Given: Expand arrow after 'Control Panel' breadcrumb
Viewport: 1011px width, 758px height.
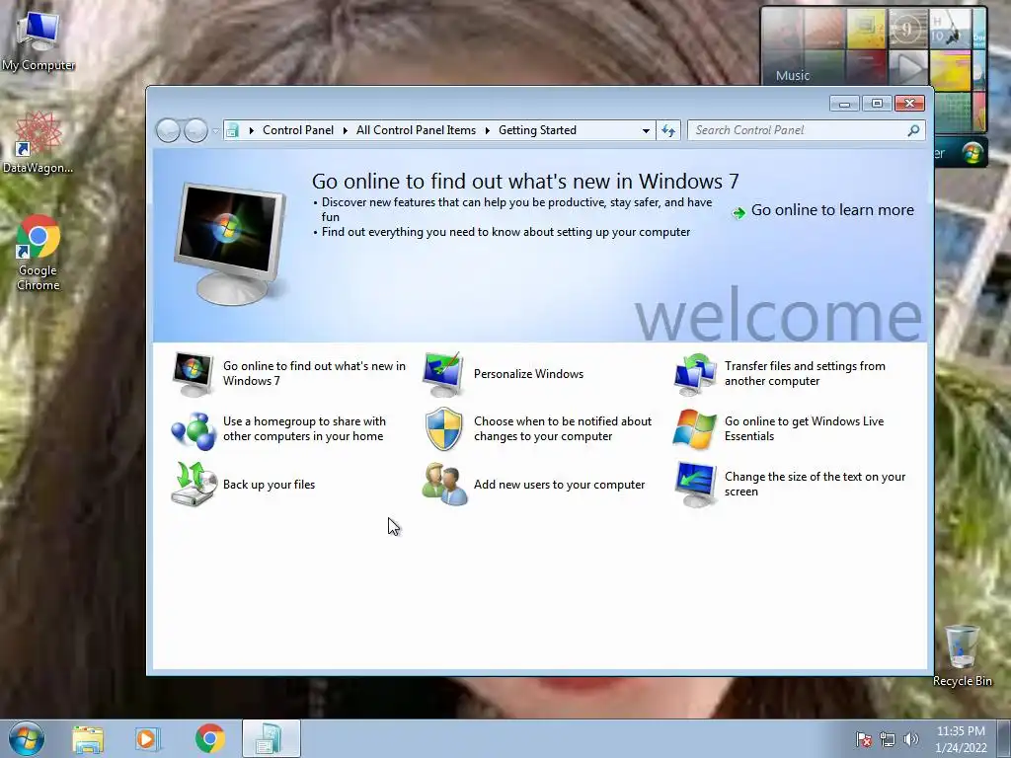Looking at the screenshot, I should (345, 131).
